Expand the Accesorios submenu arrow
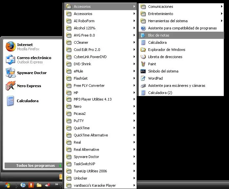This screenshot has height=189, width=229. (x=134, y=7)
